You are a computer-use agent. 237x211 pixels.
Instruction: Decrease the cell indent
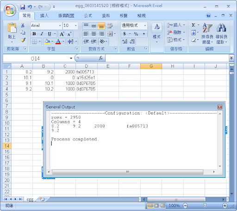pyautogui.click(x=86, y=42)
